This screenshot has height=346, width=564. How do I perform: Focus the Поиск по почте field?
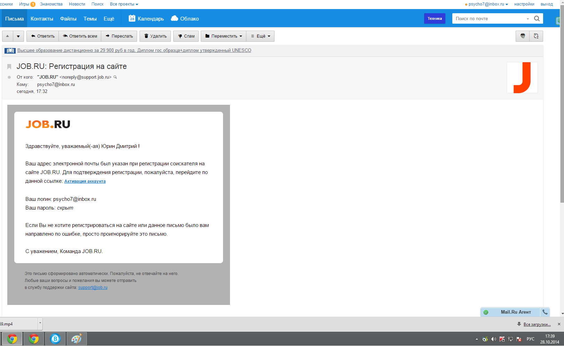point(488,19)
